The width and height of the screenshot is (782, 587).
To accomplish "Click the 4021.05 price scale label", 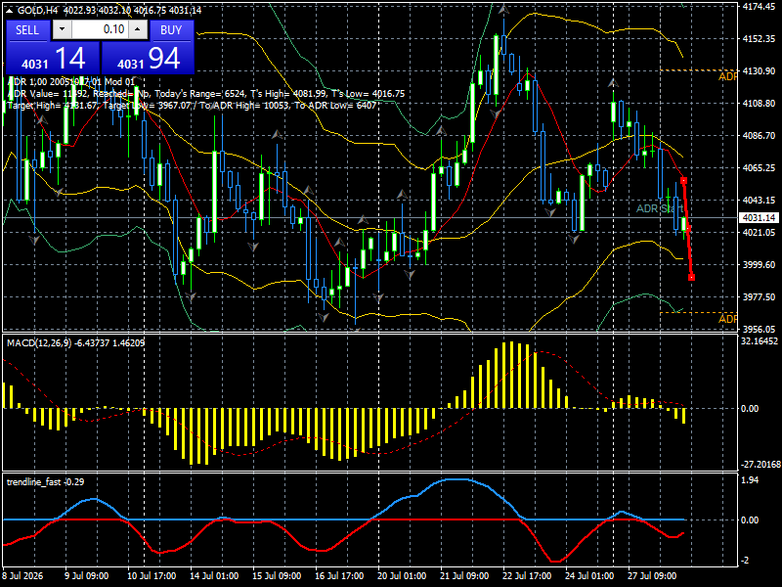I will (760, 232).
